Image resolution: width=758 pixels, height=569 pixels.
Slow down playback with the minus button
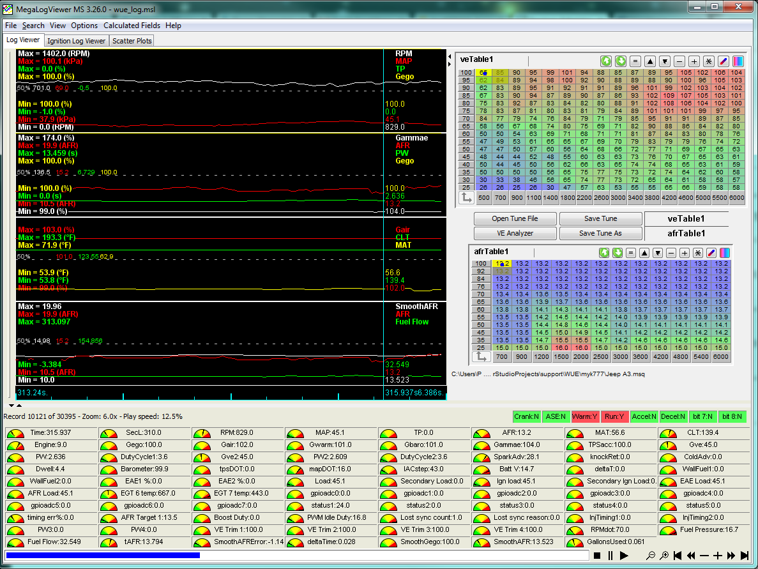pos(704,556)
